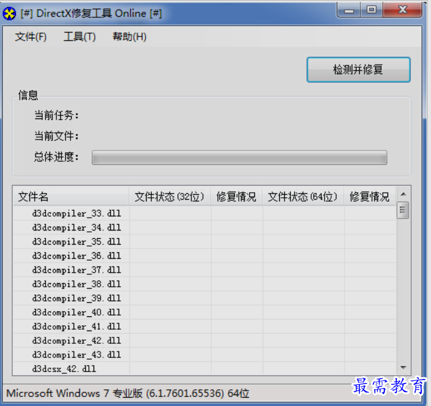Click the DirectX repair tool app icon

click(10, 13)
